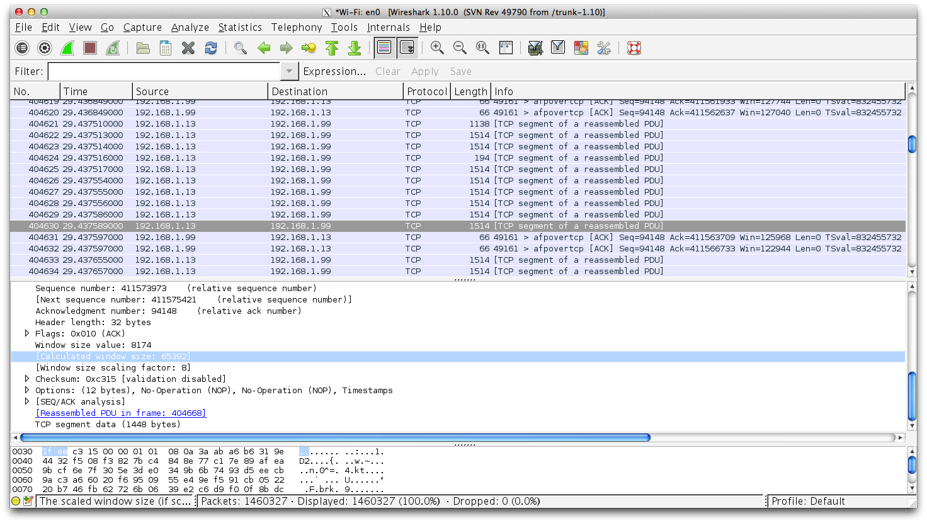The image size is (927, 523).
Task: Expand the Options (12 bytes) entry
Action: [26, 390]
